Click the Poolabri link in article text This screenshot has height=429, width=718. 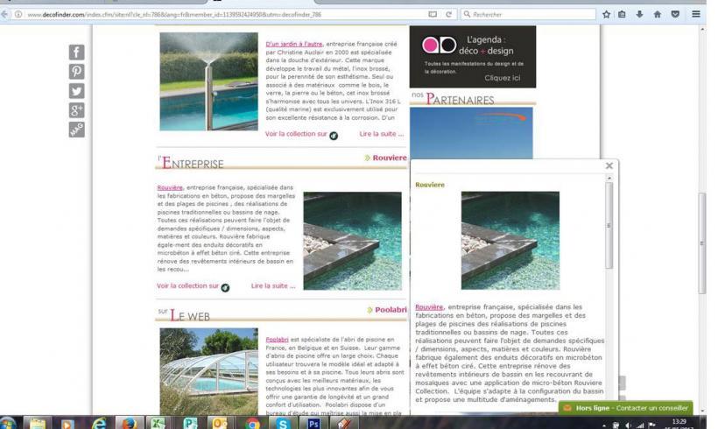click(x=277, y=339)
